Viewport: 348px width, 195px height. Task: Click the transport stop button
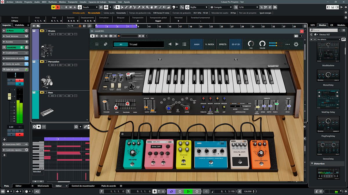click(x=180, y=191)
